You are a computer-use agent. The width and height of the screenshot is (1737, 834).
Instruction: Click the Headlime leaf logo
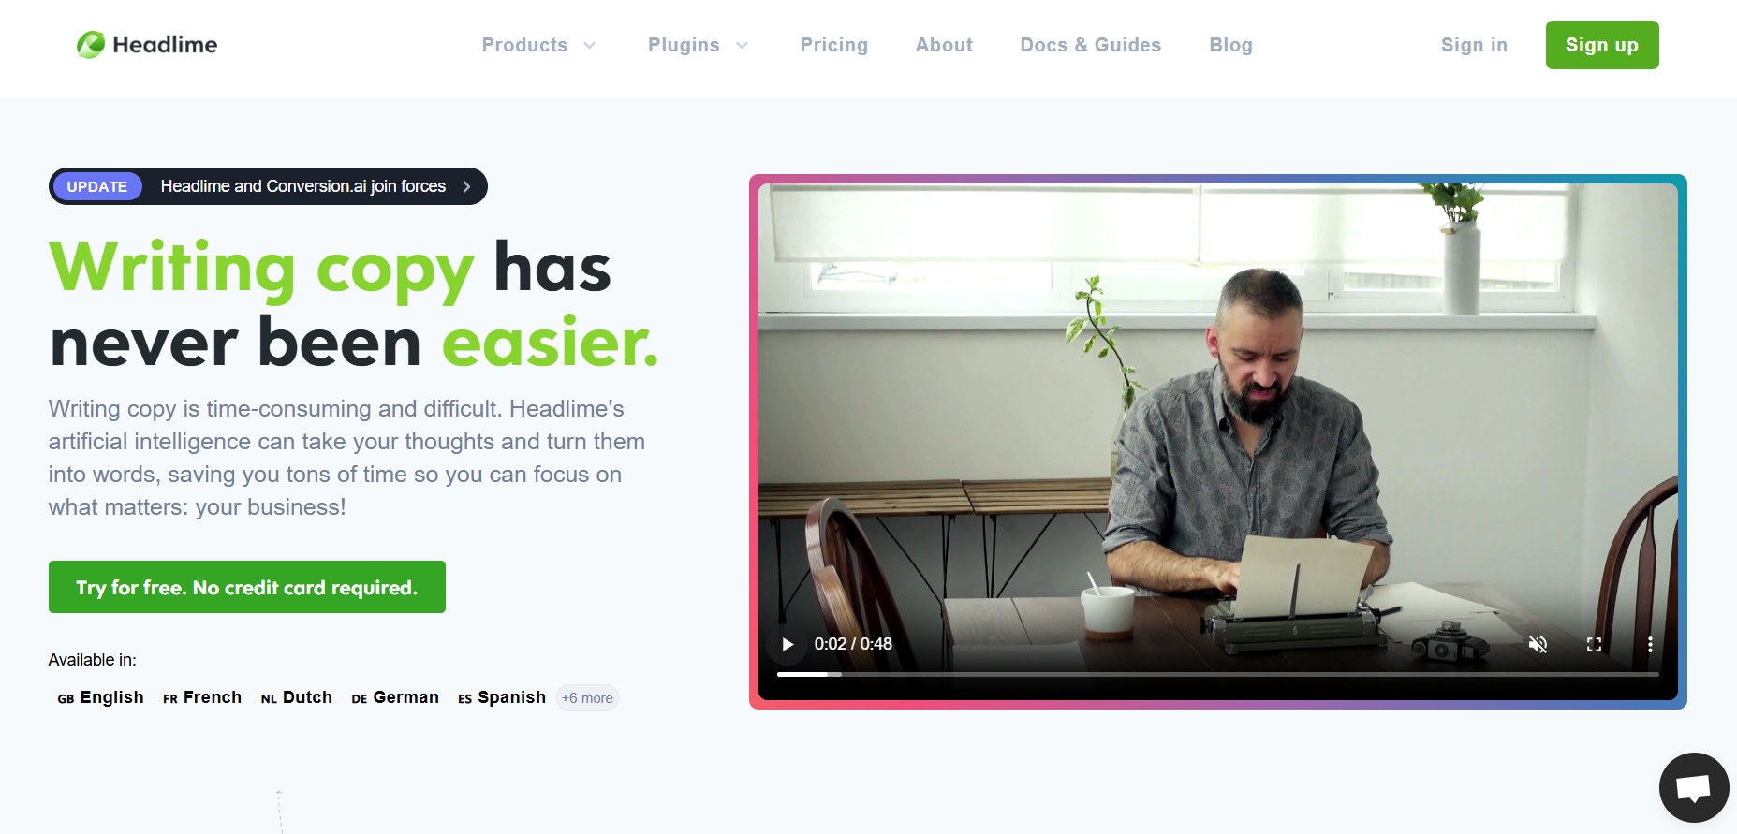91,44
